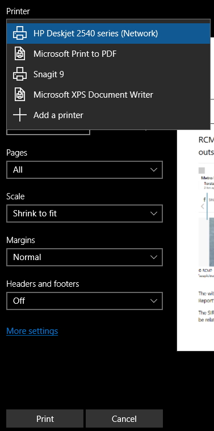This screenshot has height=431, width=214.
Task: Click the Microsoft XPS Document Writer icon
Action: 20,95
